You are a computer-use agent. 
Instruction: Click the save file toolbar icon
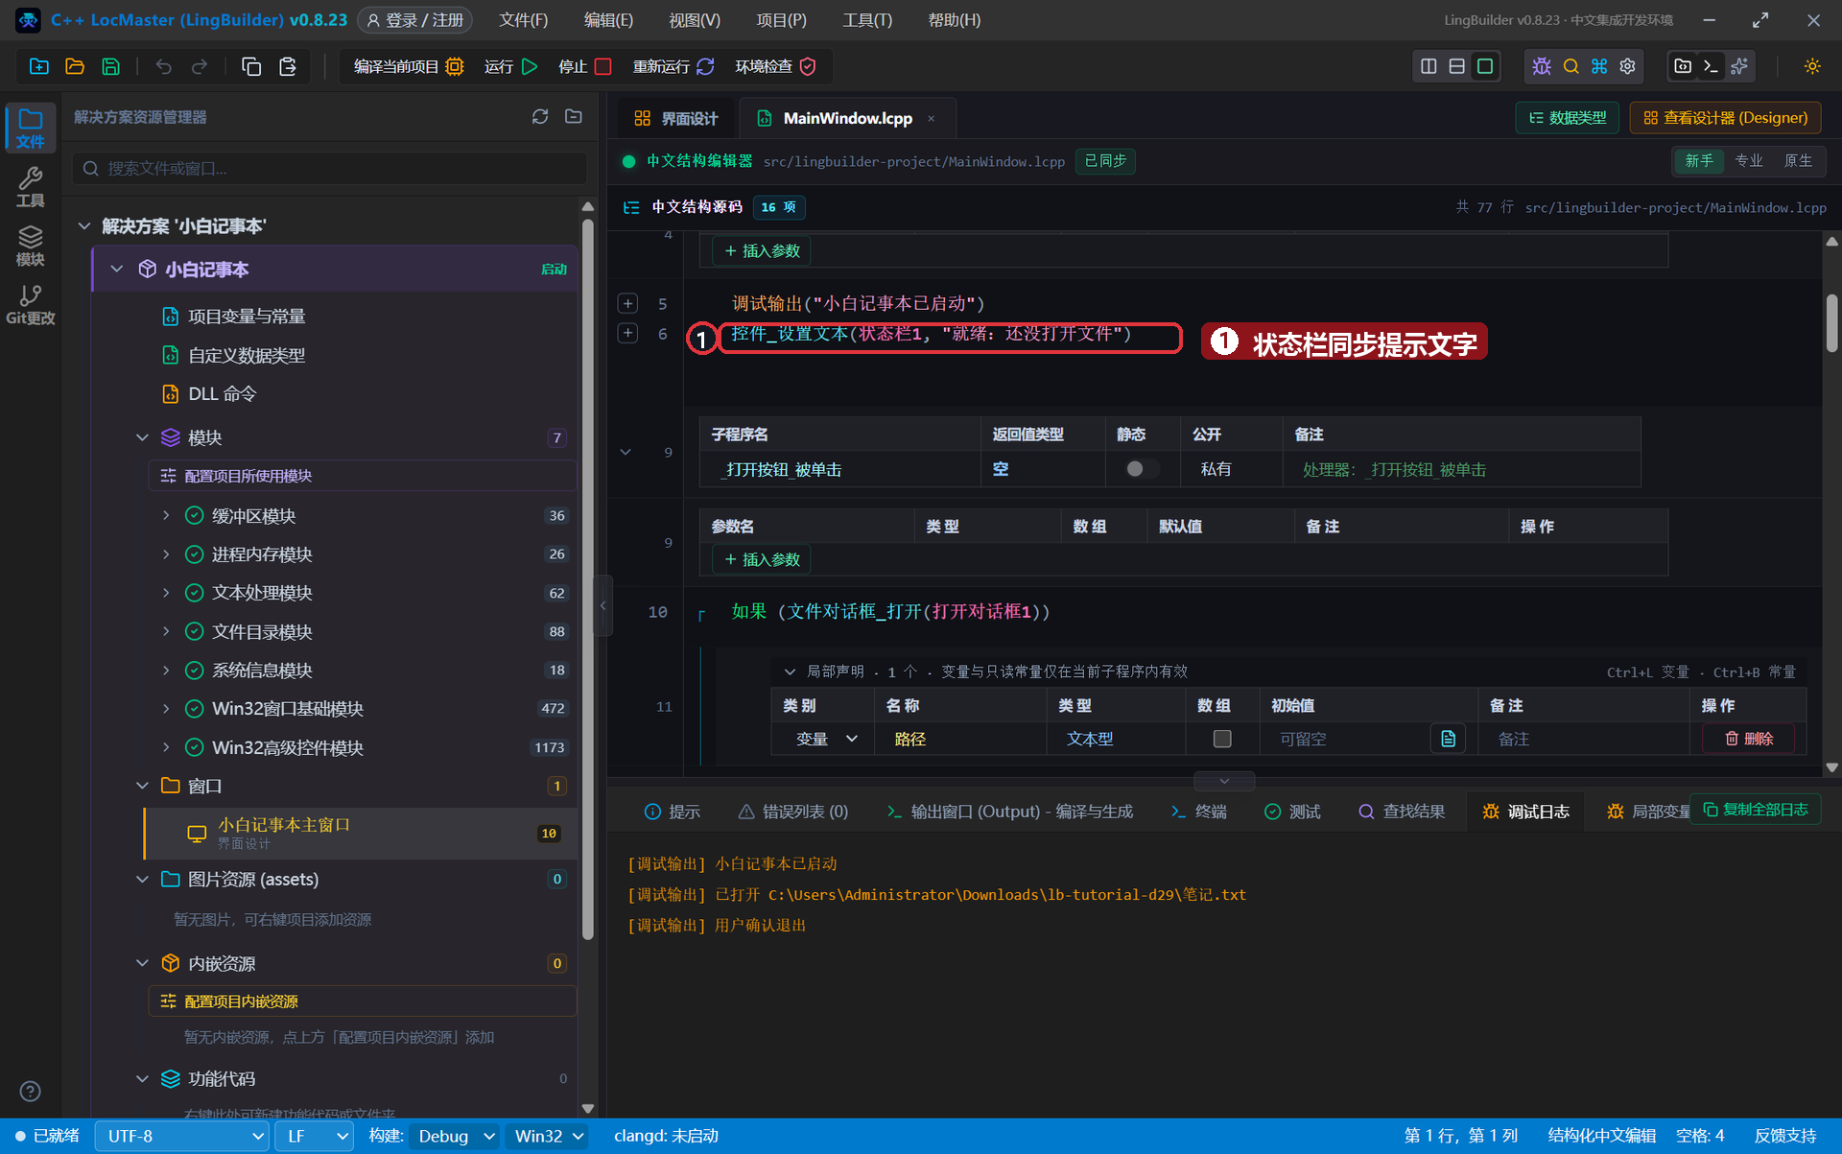(111, 66)
